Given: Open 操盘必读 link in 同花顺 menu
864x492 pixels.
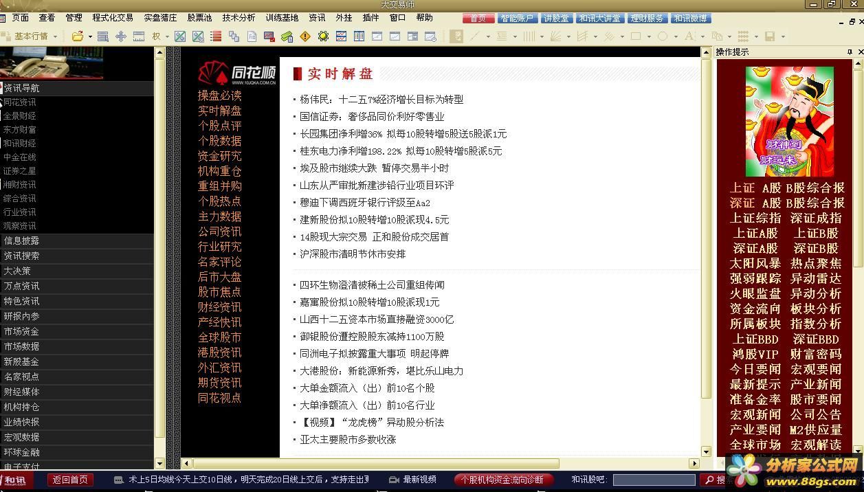Looking at the screenshot, I should click(x=220, y=96).
